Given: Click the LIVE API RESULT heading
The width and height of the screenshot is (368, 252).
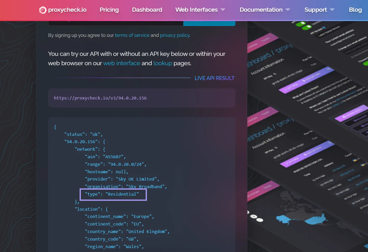Looking at the screenshot, I should 215,78.
